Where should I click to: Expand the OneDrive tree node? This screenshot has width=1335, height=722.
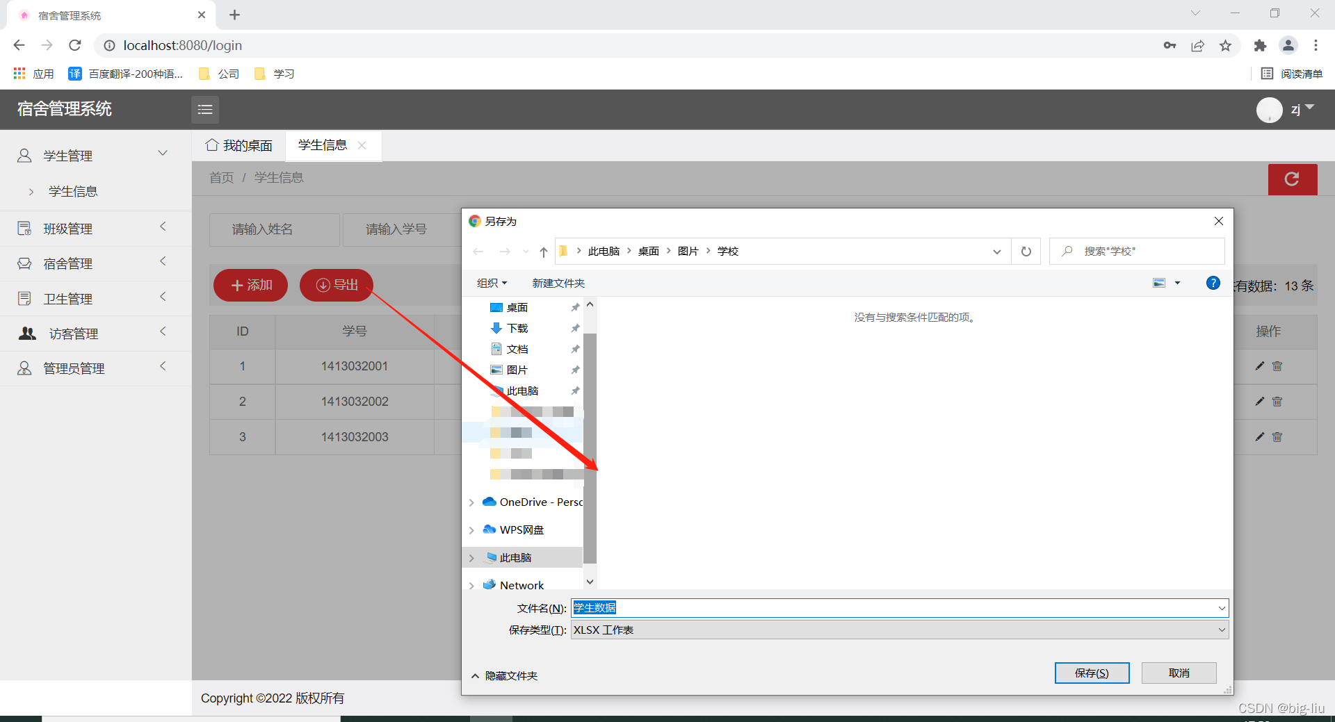coord(471,502)
